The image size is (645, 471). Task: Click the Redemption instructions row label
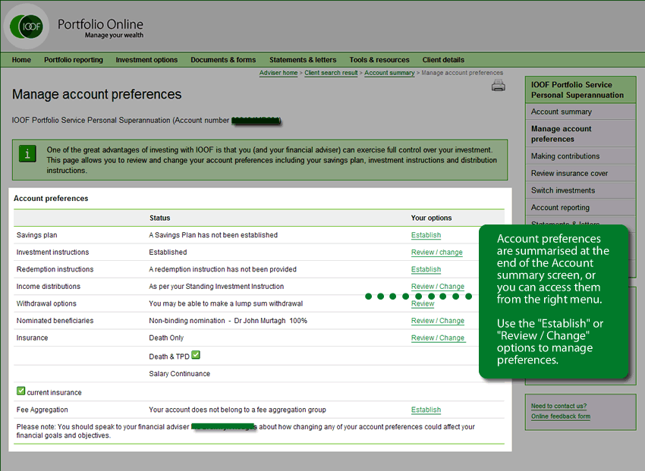click(55, 269)
